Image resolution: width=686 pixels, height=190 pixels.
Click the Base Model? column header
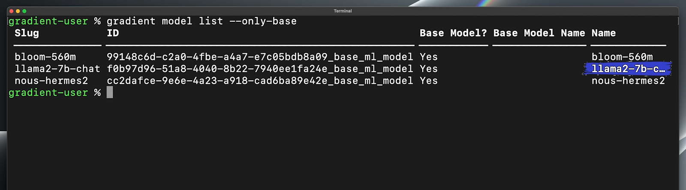[x=453, y=33]
